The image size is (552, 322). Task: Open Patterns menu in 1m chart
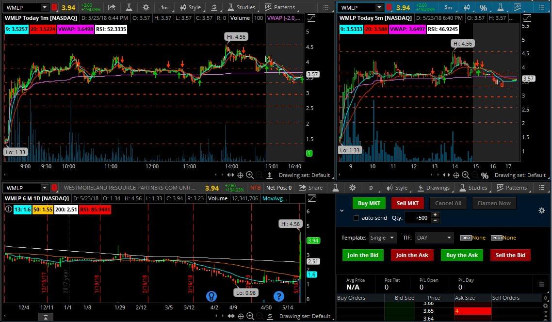[280, 7]
